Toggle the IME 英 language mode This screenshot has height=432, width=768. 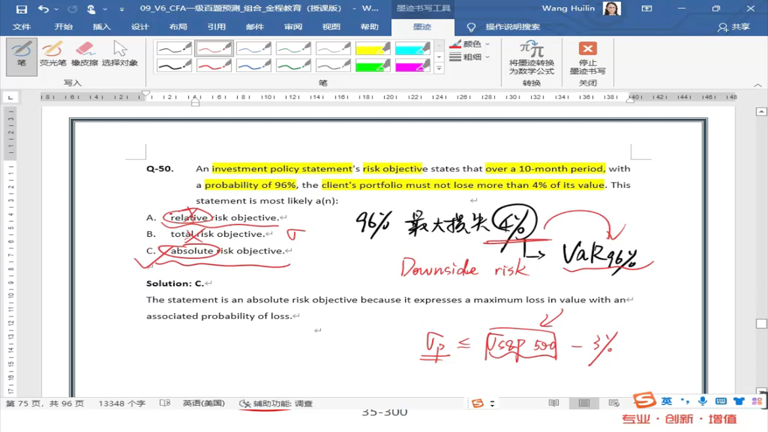click(x=667, y=401)
